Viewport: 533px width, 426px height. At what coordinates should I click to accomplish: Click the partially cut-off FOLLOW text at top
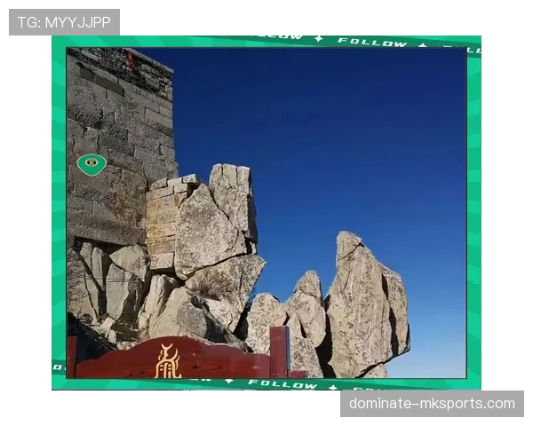tap(280, 37)
